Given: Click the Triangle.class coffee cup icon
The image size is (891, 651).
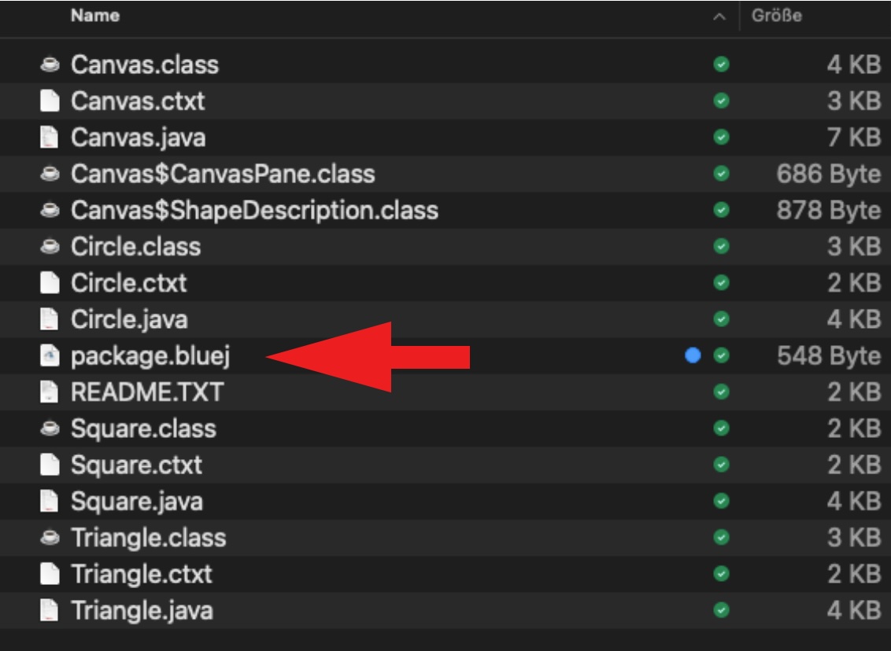Looking at the screenshot, I should point(50,538).
